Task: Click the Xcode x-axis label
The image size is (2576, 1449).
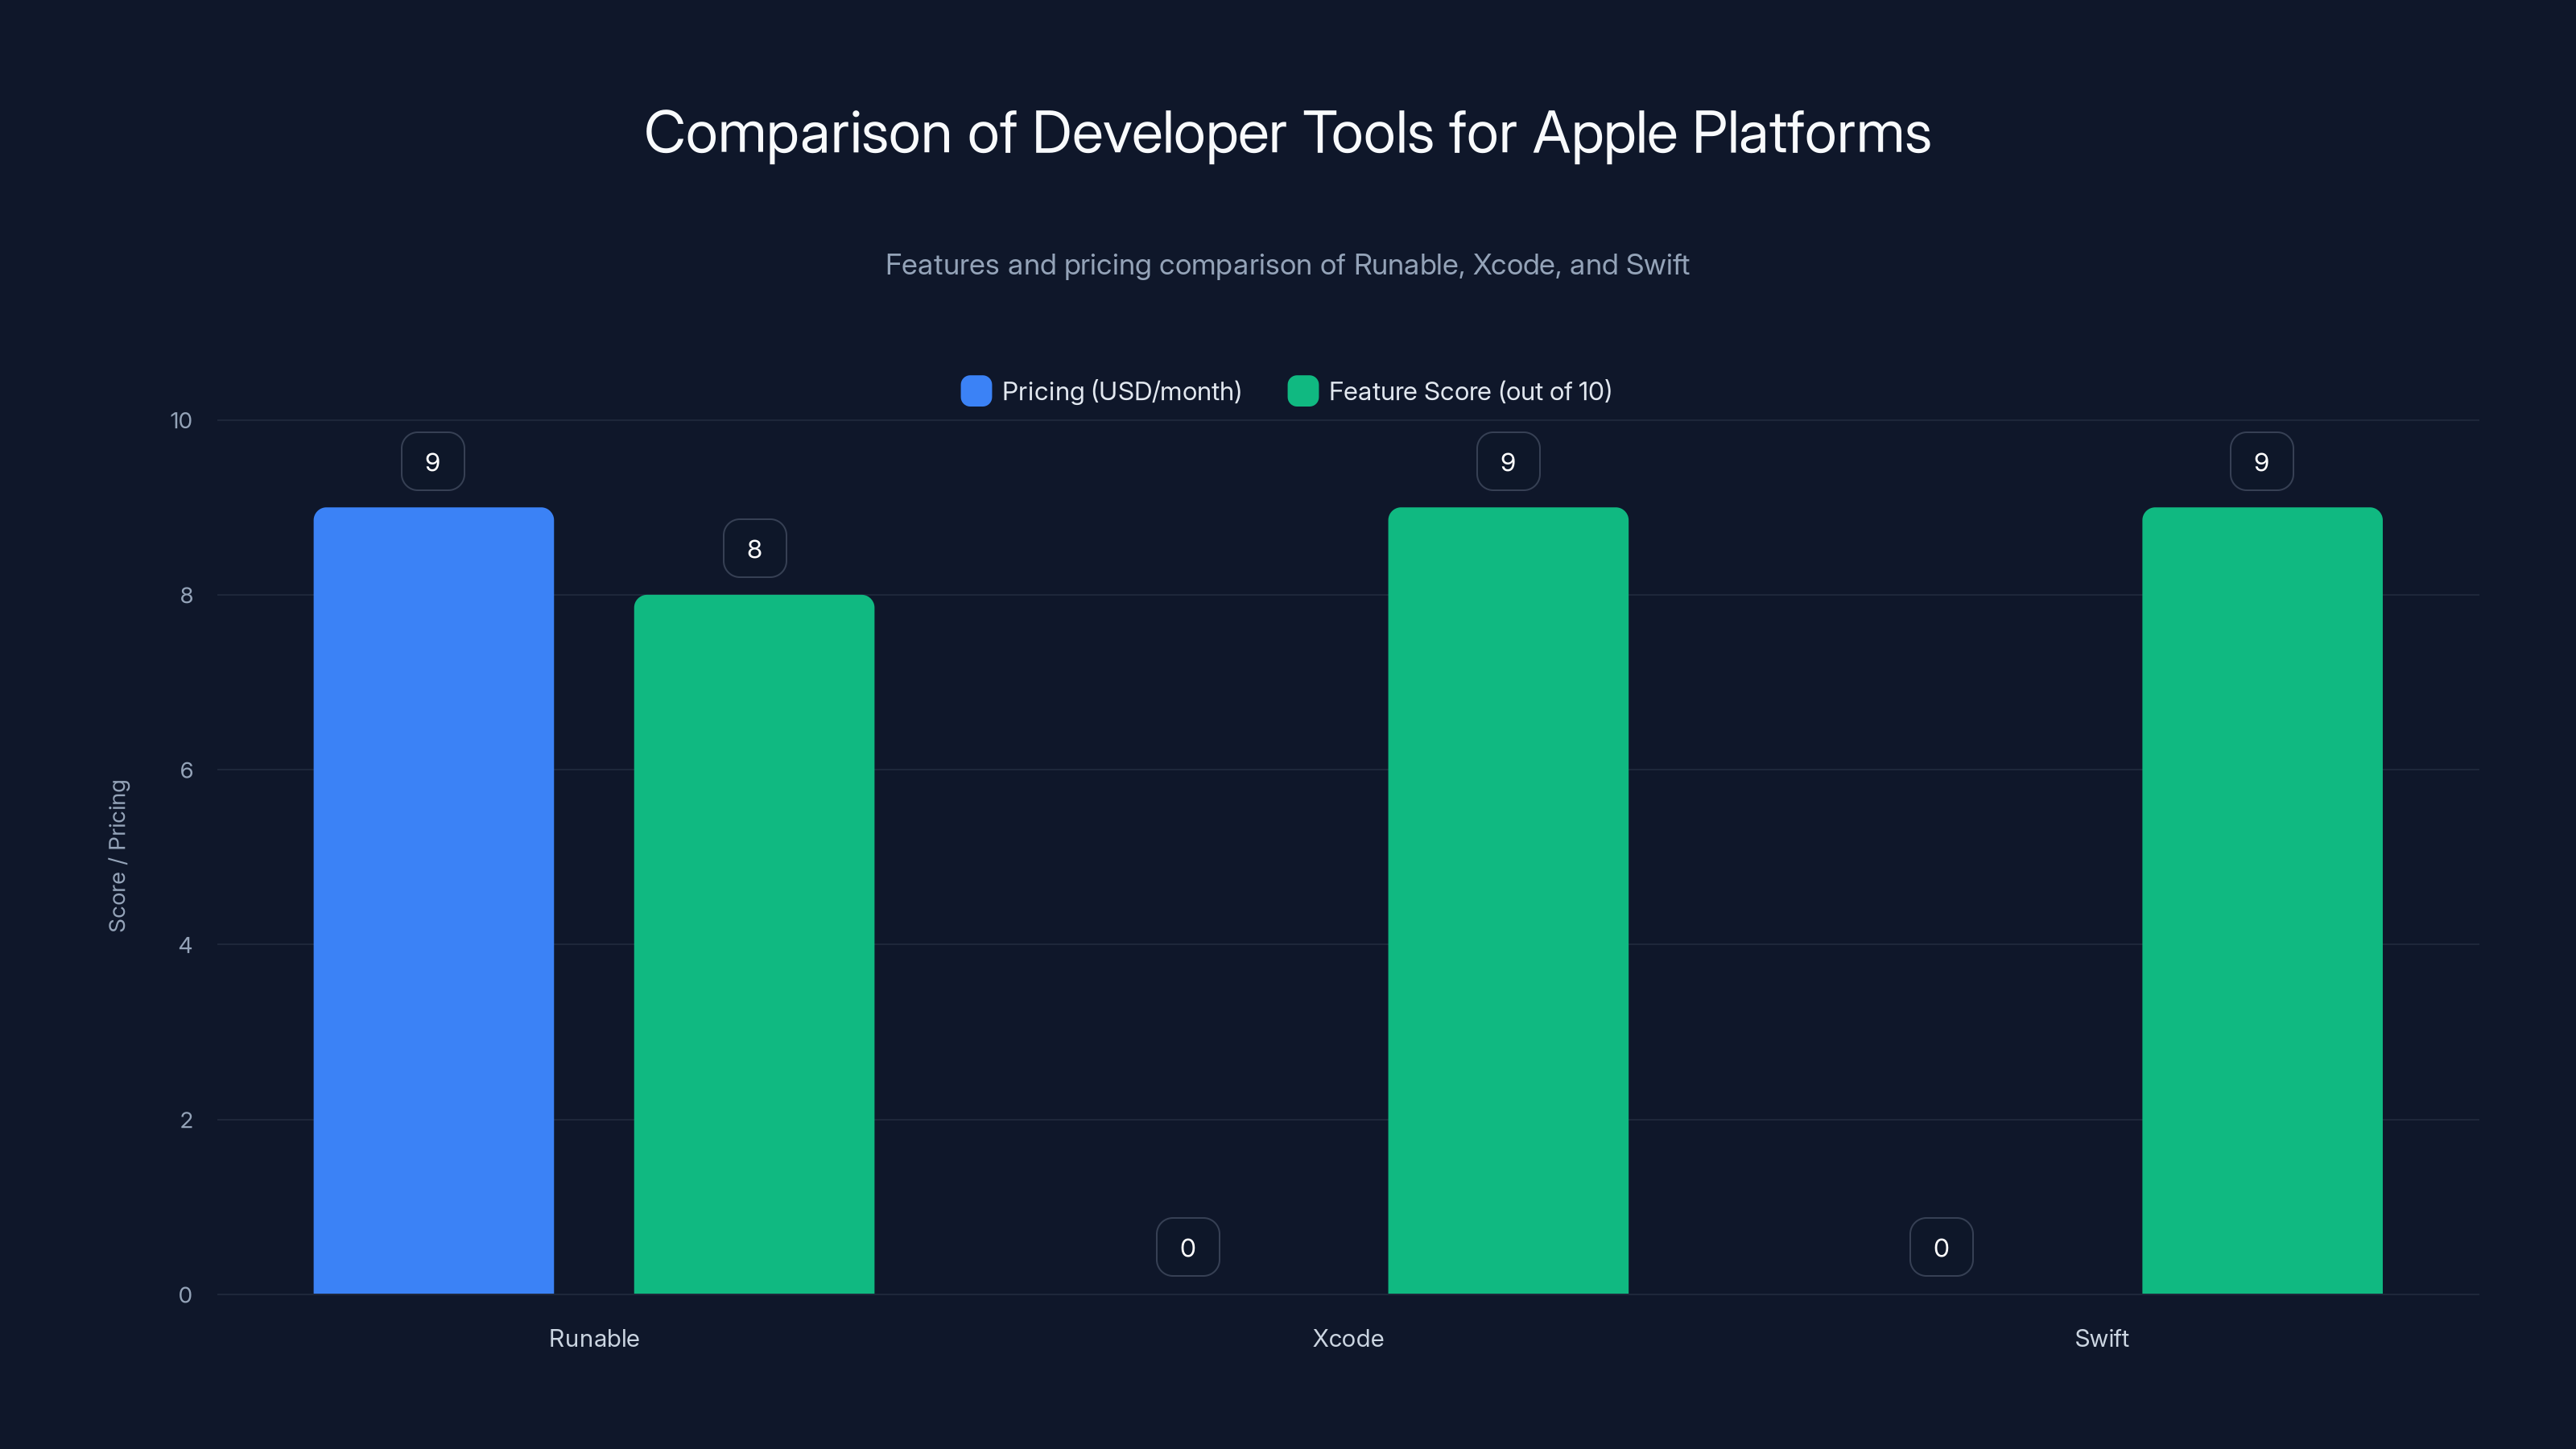Action: point(1348,1338)
